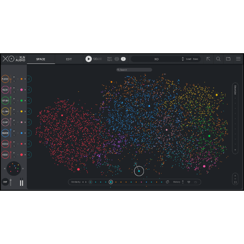Select the CL HH channel pad
Screen dimensions: 244x244
pyautogui.click(x=5, y=111)
